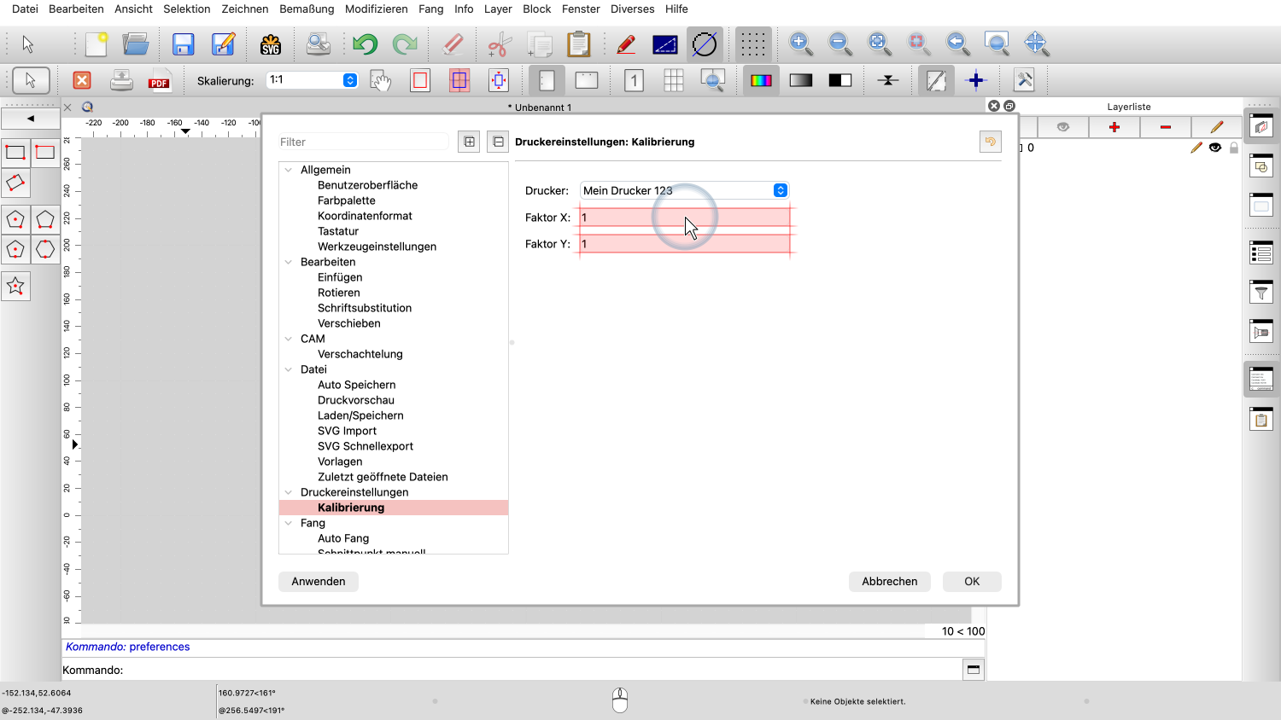Viewport: 1281px width, 720px height.
Task: Select the star shape tool
Action: coord(15,287)
